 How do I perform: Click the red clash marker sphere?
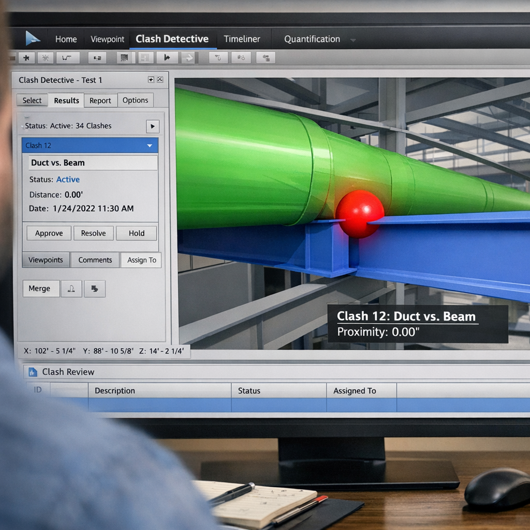coord(360,214)
